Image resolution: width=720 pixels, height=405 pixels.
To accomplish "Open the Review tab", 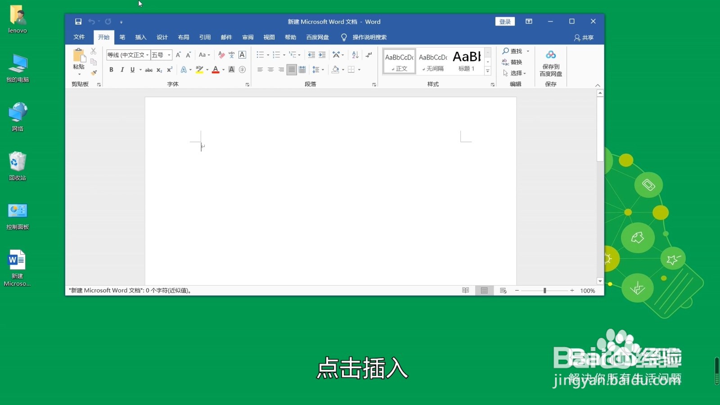I will tap(247, 37).
